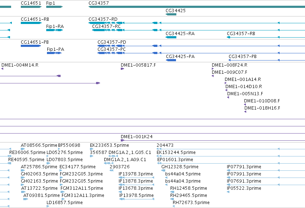Select the CG34357-RD transcript label
The image size is (305, 208).
tap(103, 19)
